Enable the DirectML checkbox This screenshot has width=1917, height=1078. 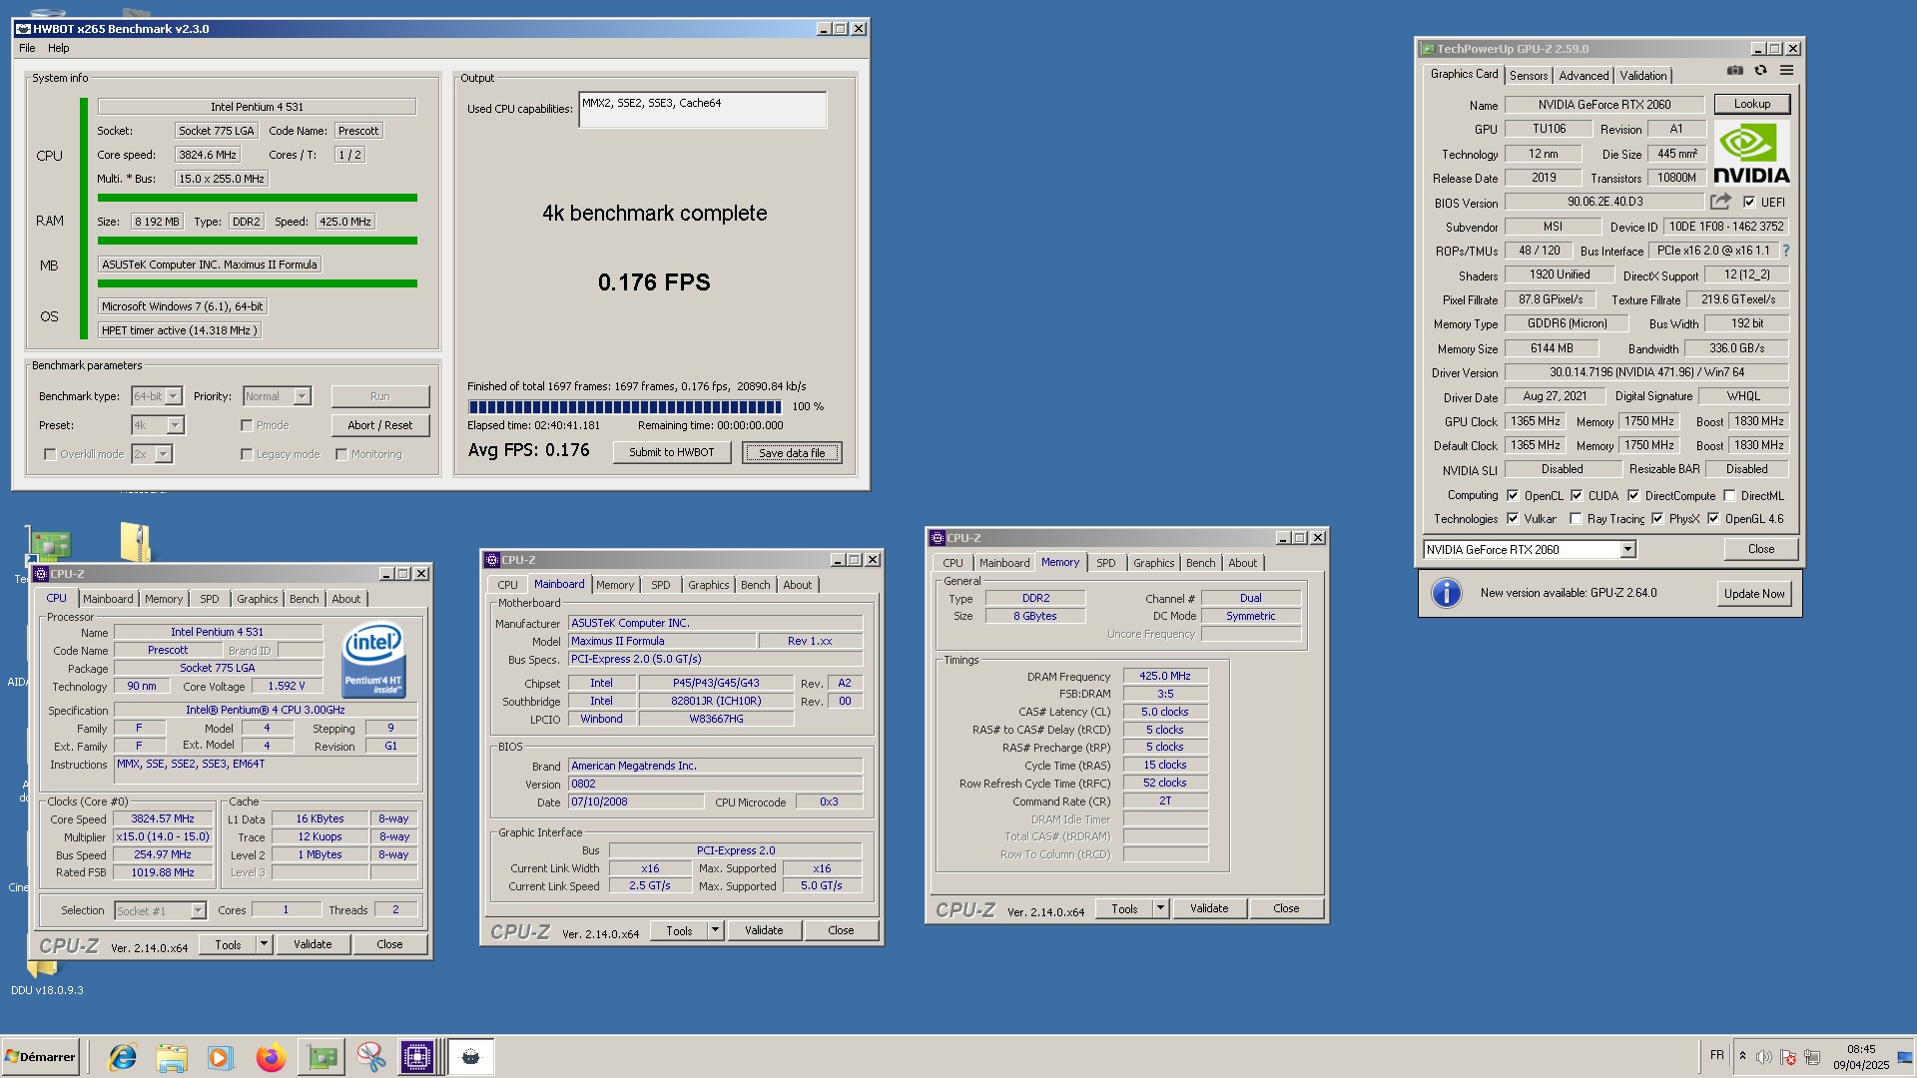(1729, 495)
